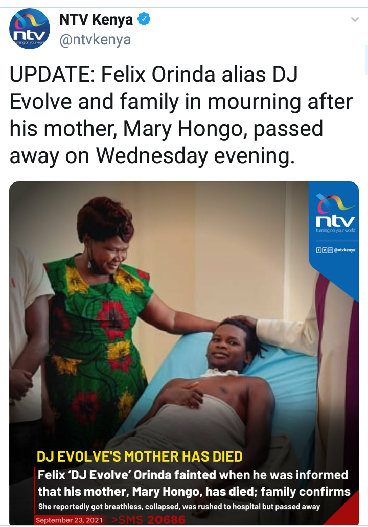Open the NTV Kenya display name link

coord(96,19)
